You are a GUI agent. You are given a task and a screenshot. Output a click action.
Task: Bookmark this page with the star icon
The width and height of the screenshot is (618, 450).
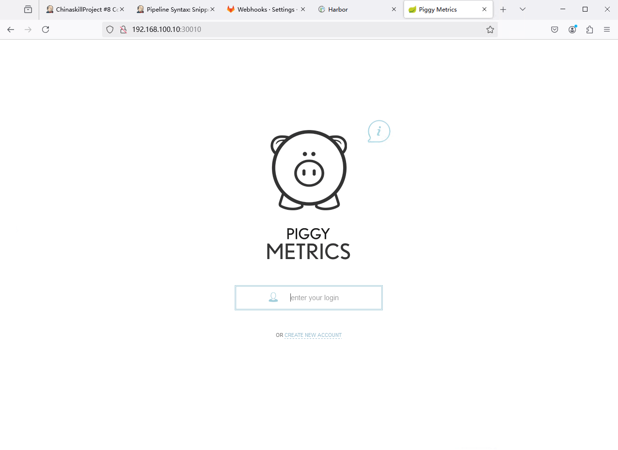coord(490,29)
